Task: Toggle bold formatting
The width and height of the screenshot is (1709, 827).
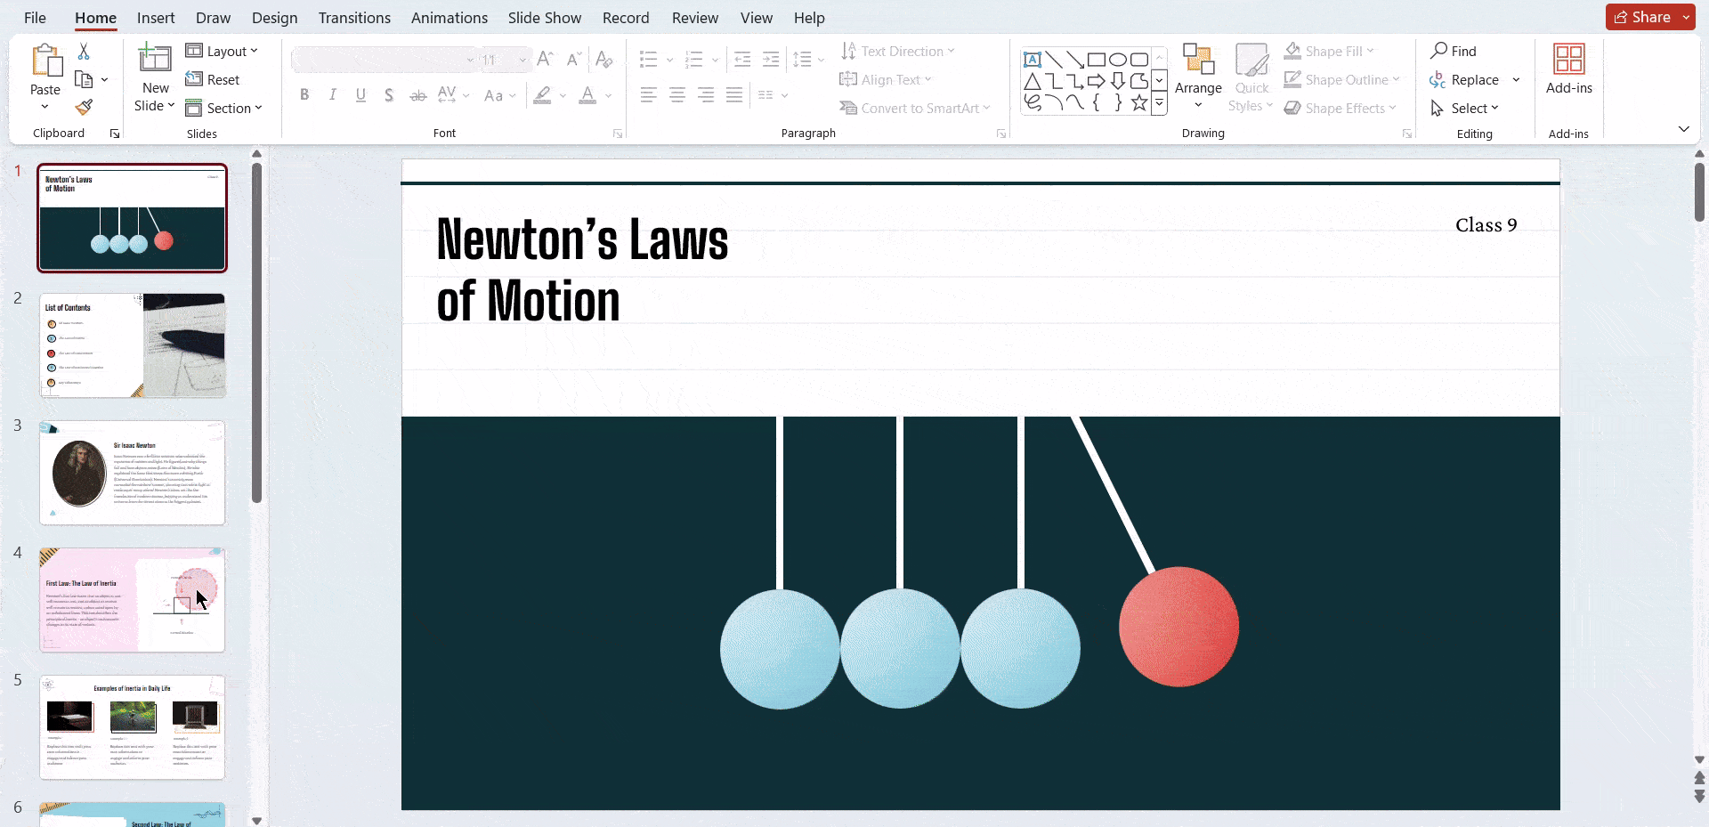Action: point(304,95)
